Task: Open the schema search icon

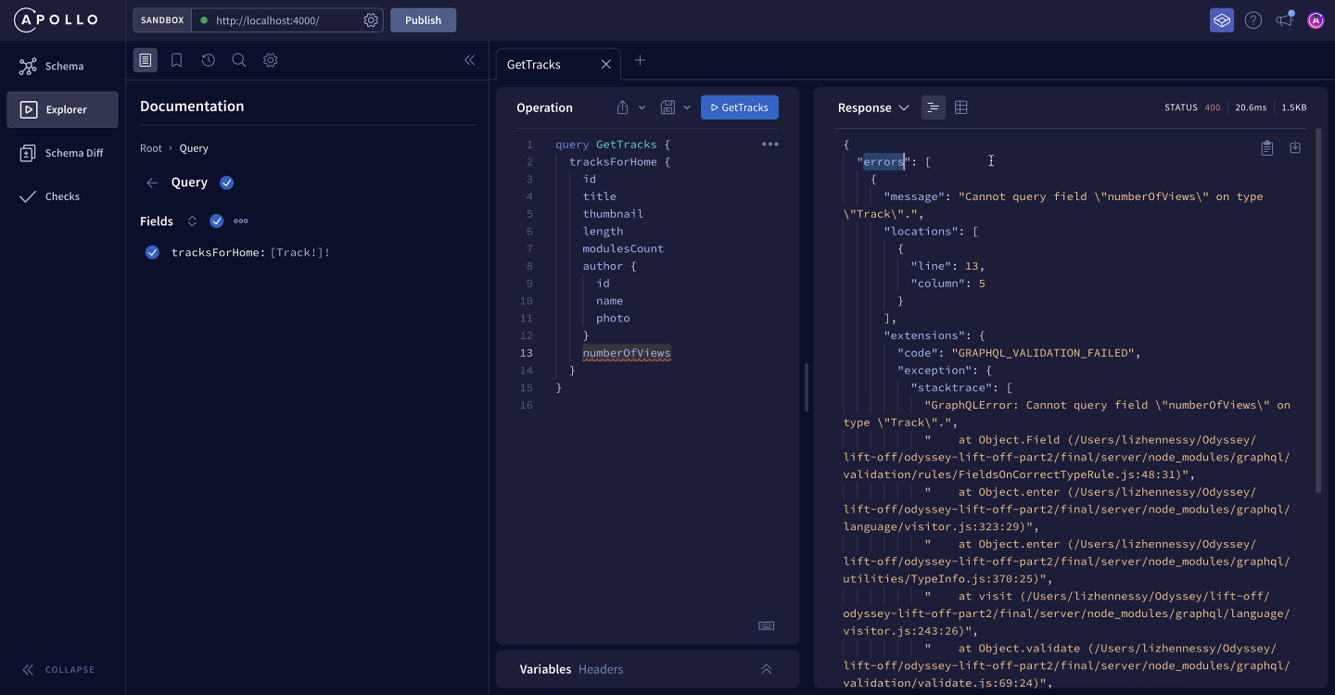Action: (238, 60)
